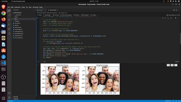Open the Terminal menu

click(35, 7)
